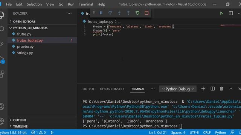
Task: Open Manage gear settings
Action: click(x=2, y=121)
